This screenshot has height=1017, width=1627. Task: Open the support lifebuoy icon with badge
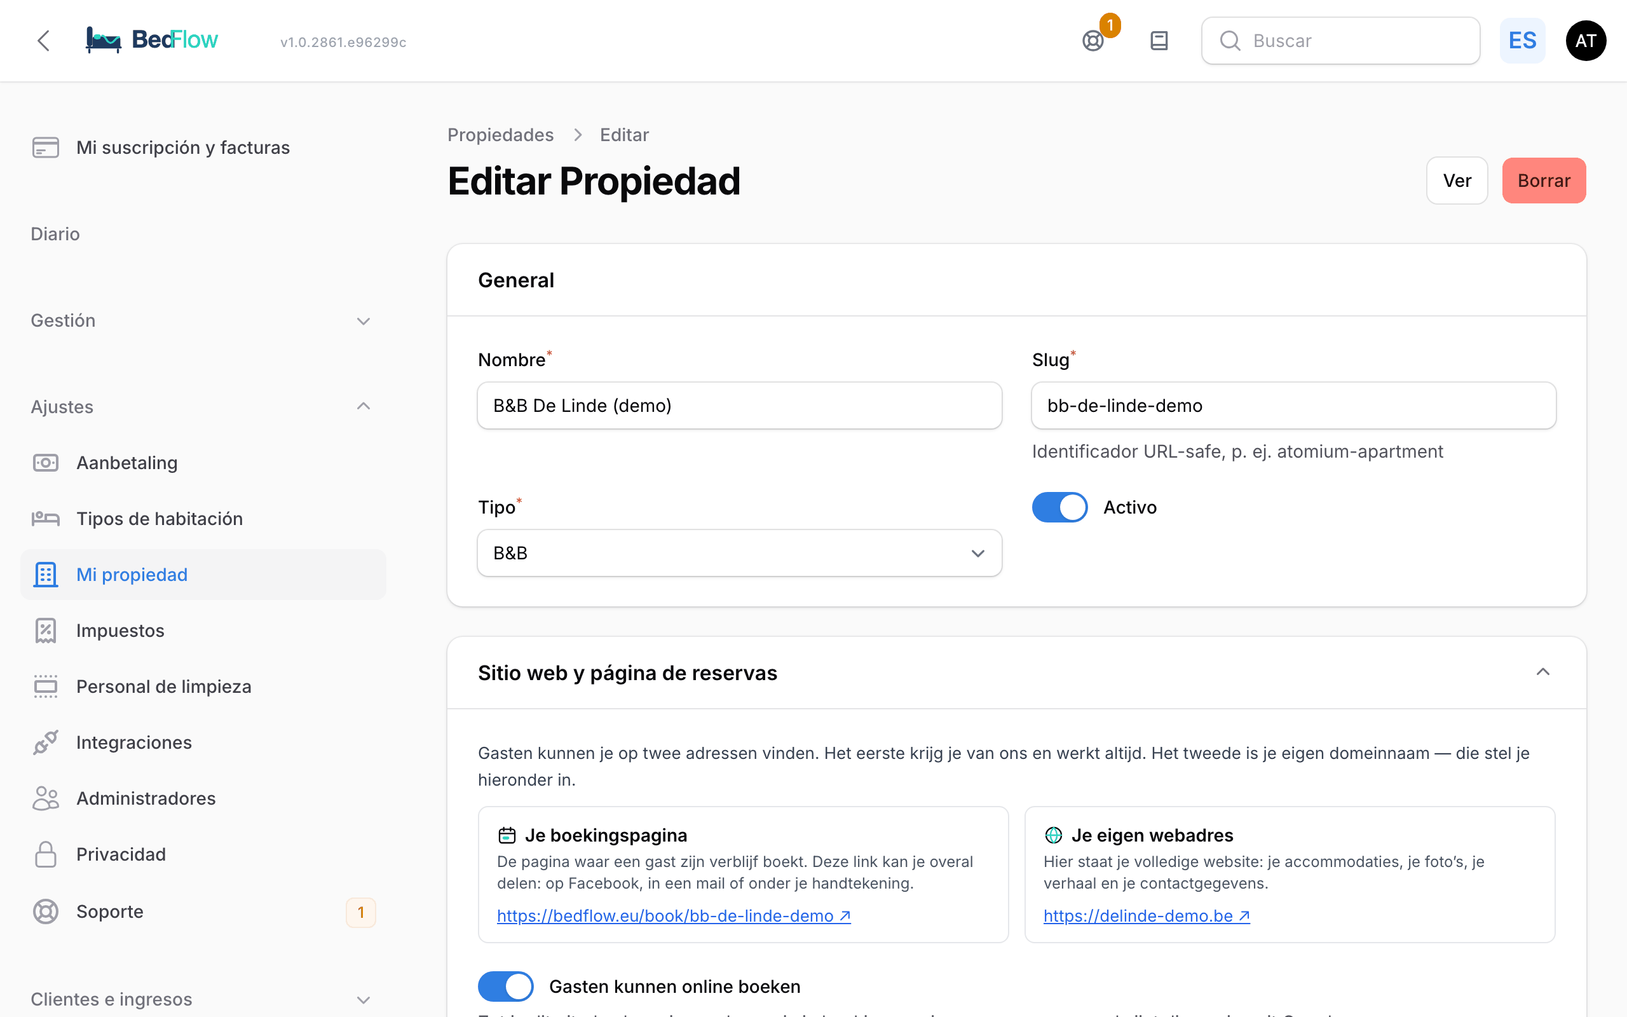[1093, 40]
